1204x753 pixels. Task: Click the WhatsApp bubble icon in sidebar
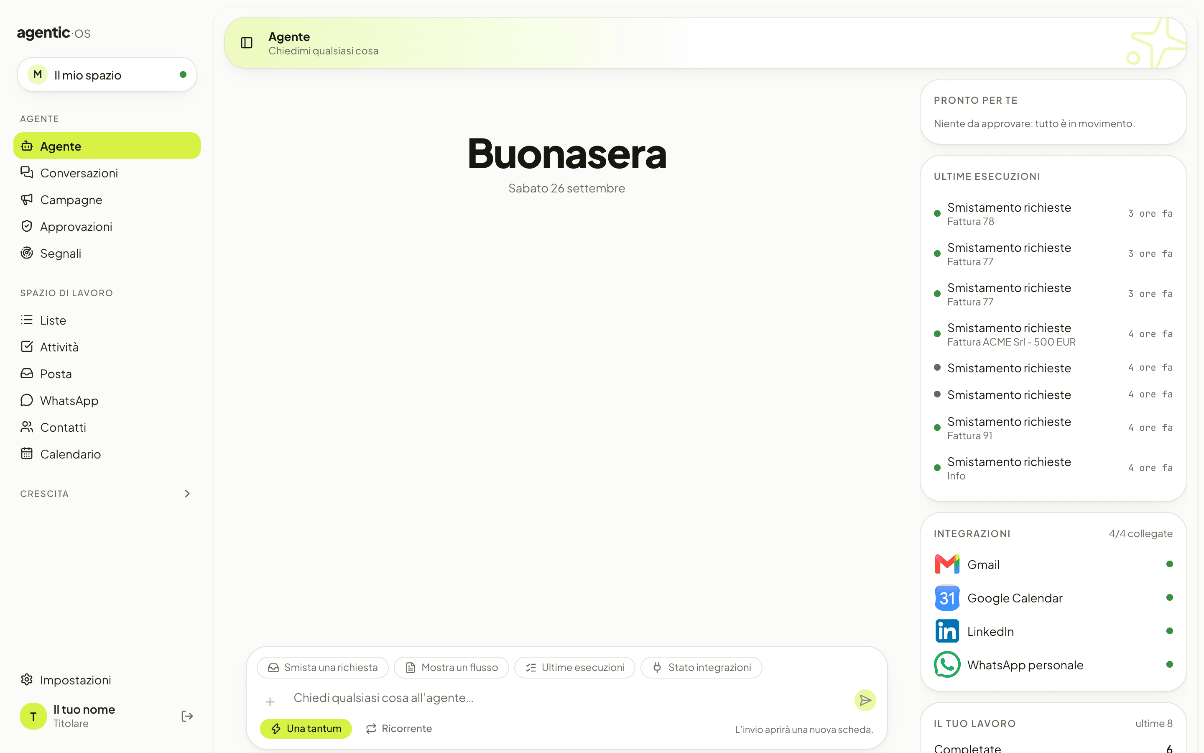[x=27, y=400]
